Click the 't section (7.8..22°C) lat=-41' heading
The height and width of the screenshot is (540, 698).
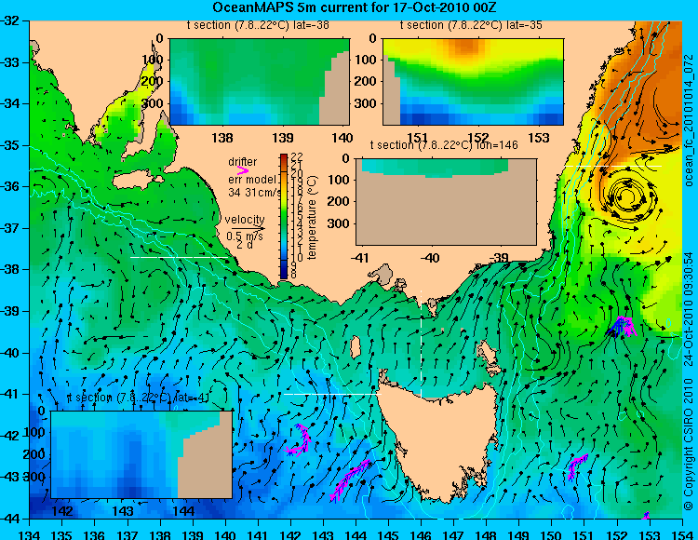(x=138, y=398)
